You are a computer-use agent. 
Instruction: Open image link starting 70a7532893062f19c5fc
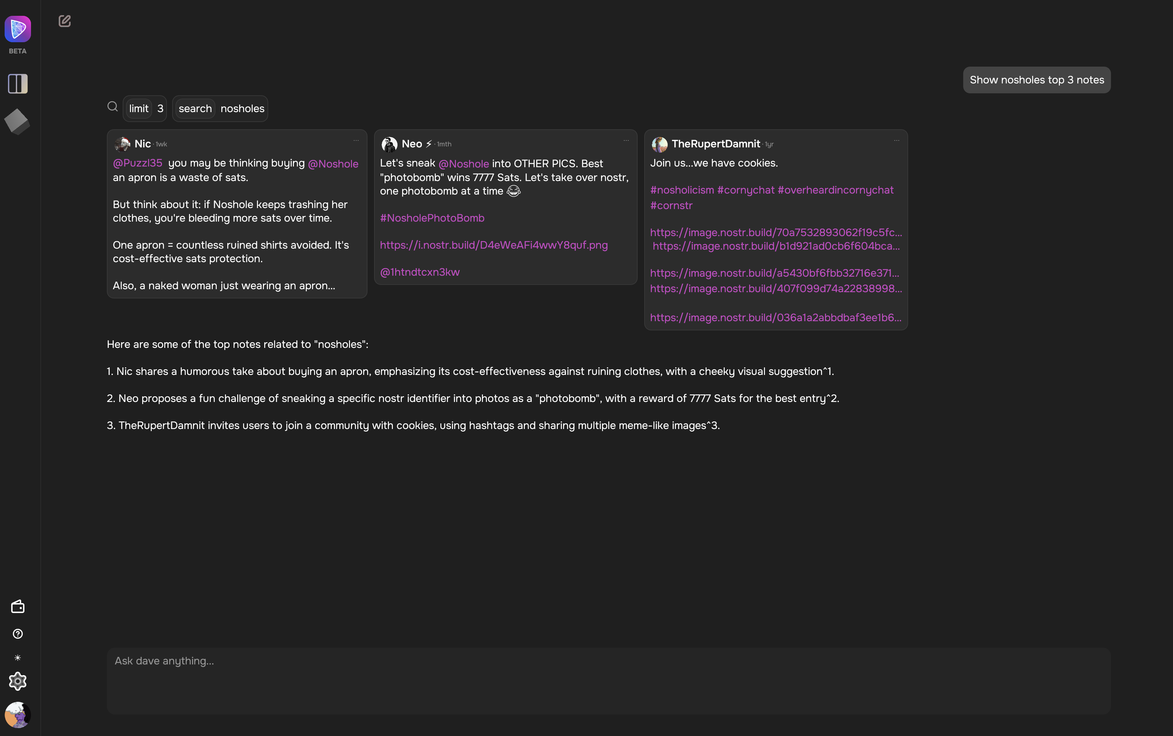[x=776, y=232]
